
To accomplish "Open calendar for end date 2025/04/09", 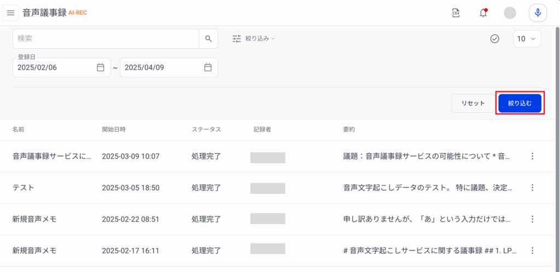I will 208,67.
